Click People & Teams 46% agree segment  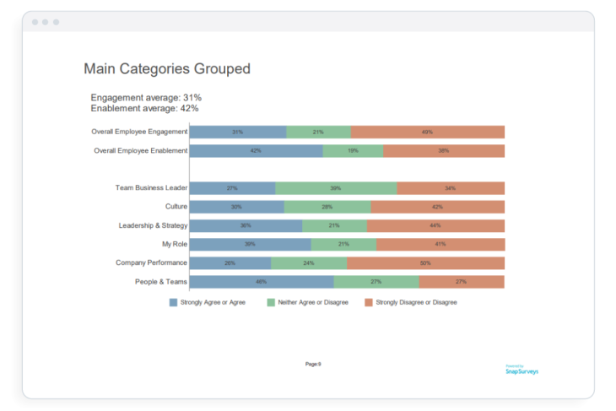pos(262,281)
